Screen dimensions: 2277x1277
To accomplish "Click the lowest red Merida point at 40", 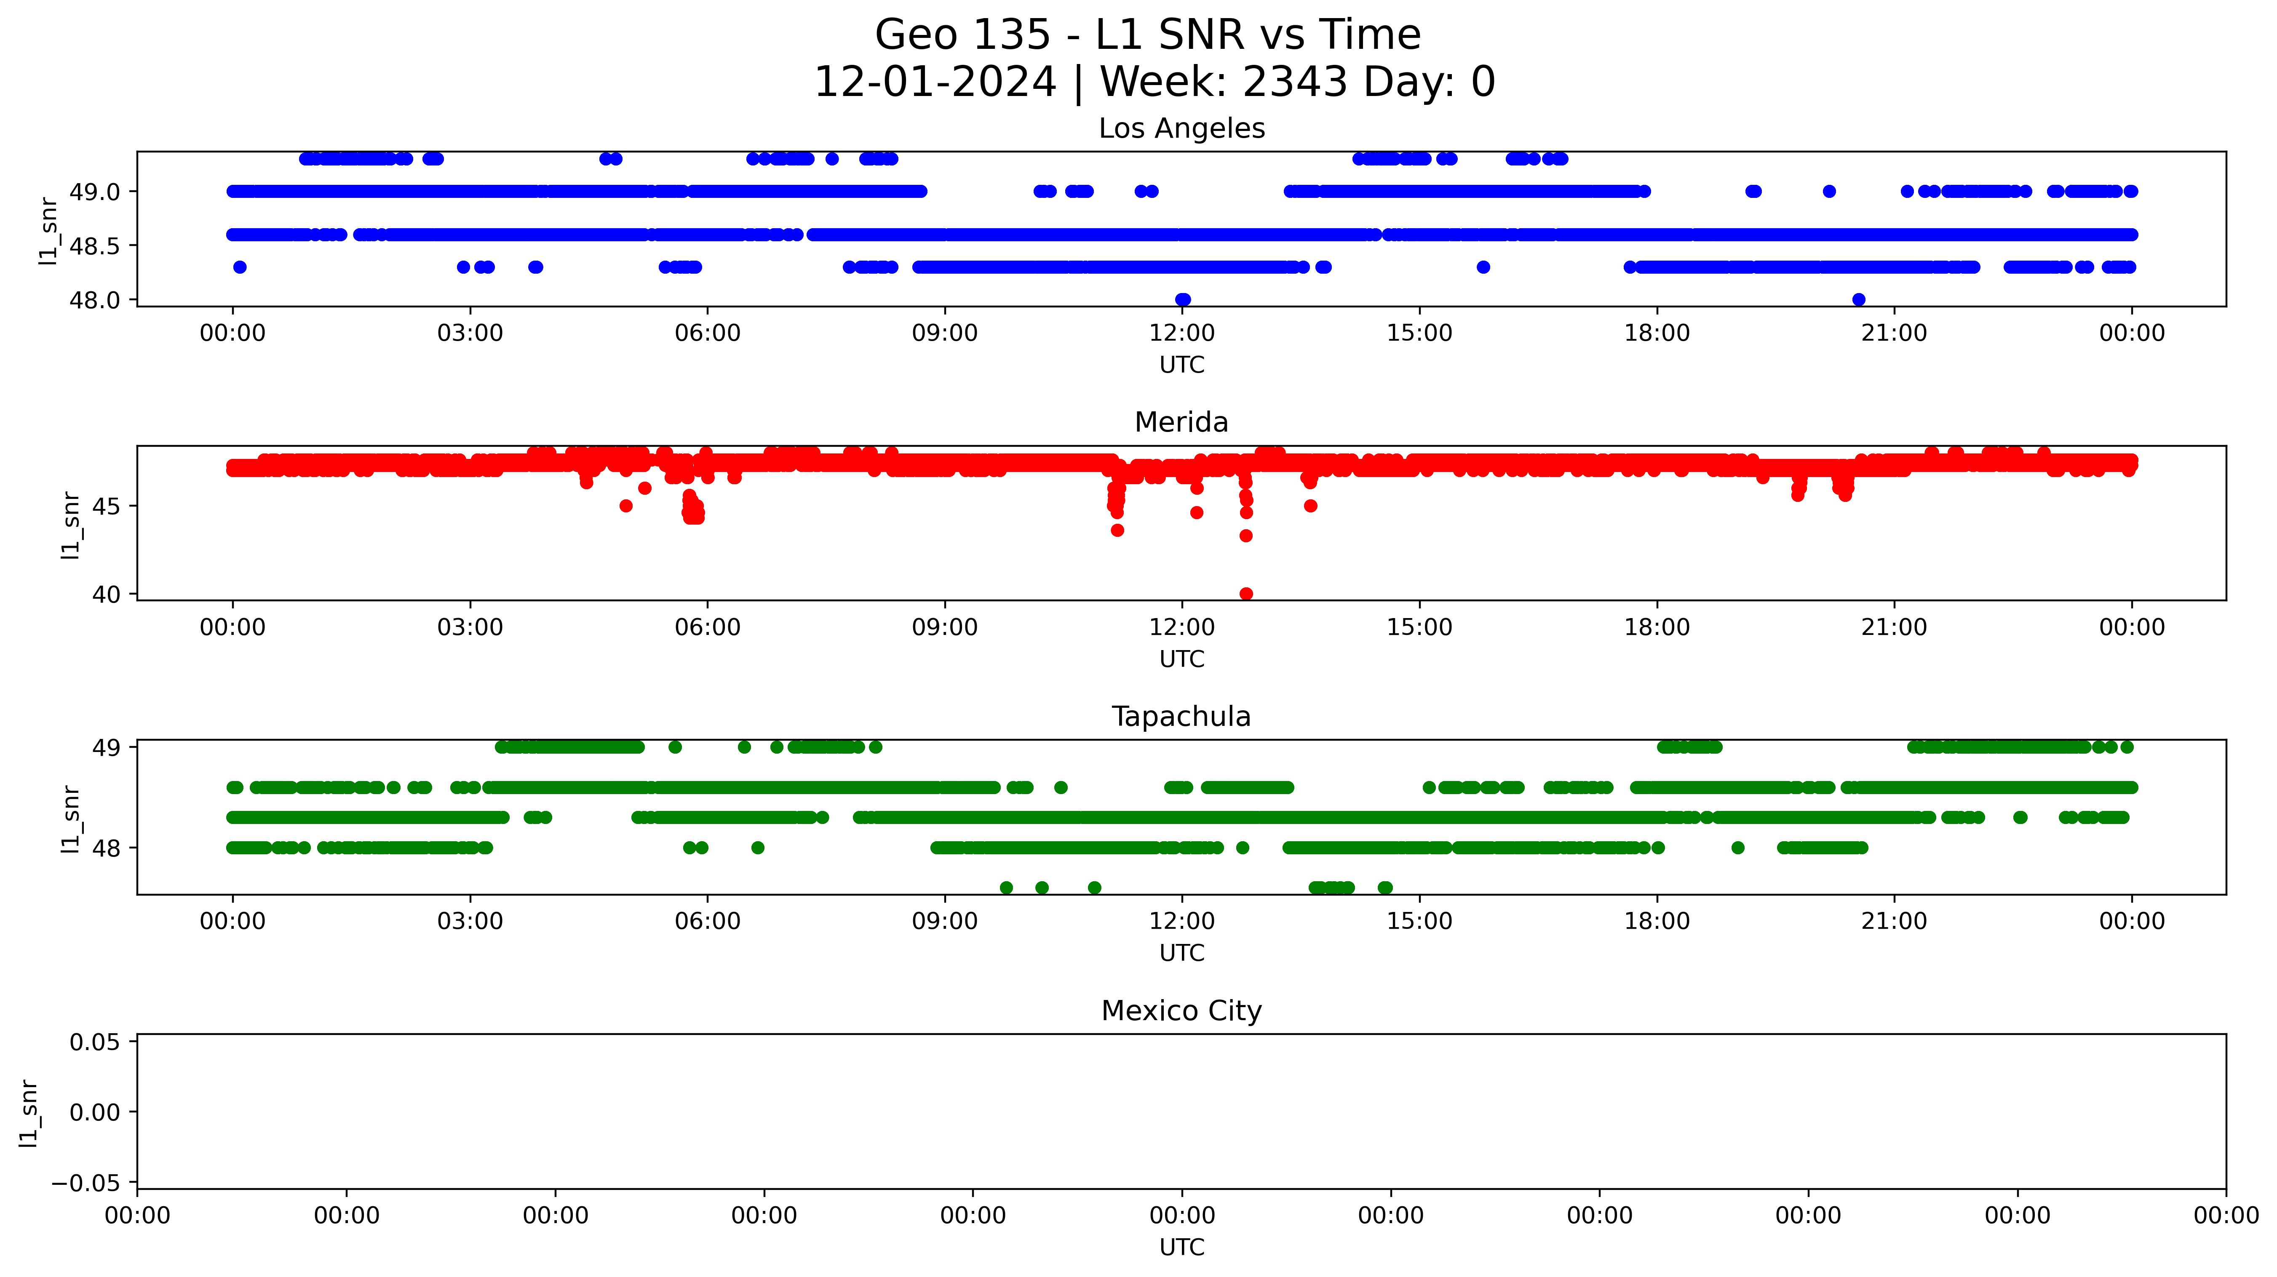I will (x=1245, y=594).
